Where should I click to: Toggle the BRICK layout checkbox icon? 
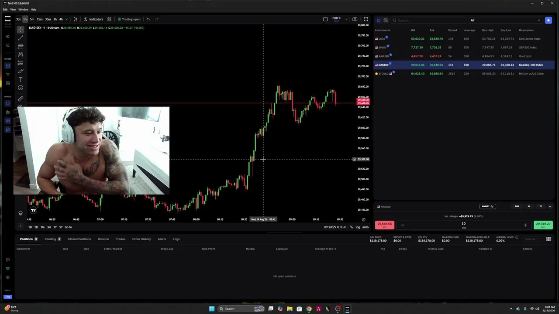point(325,19)
